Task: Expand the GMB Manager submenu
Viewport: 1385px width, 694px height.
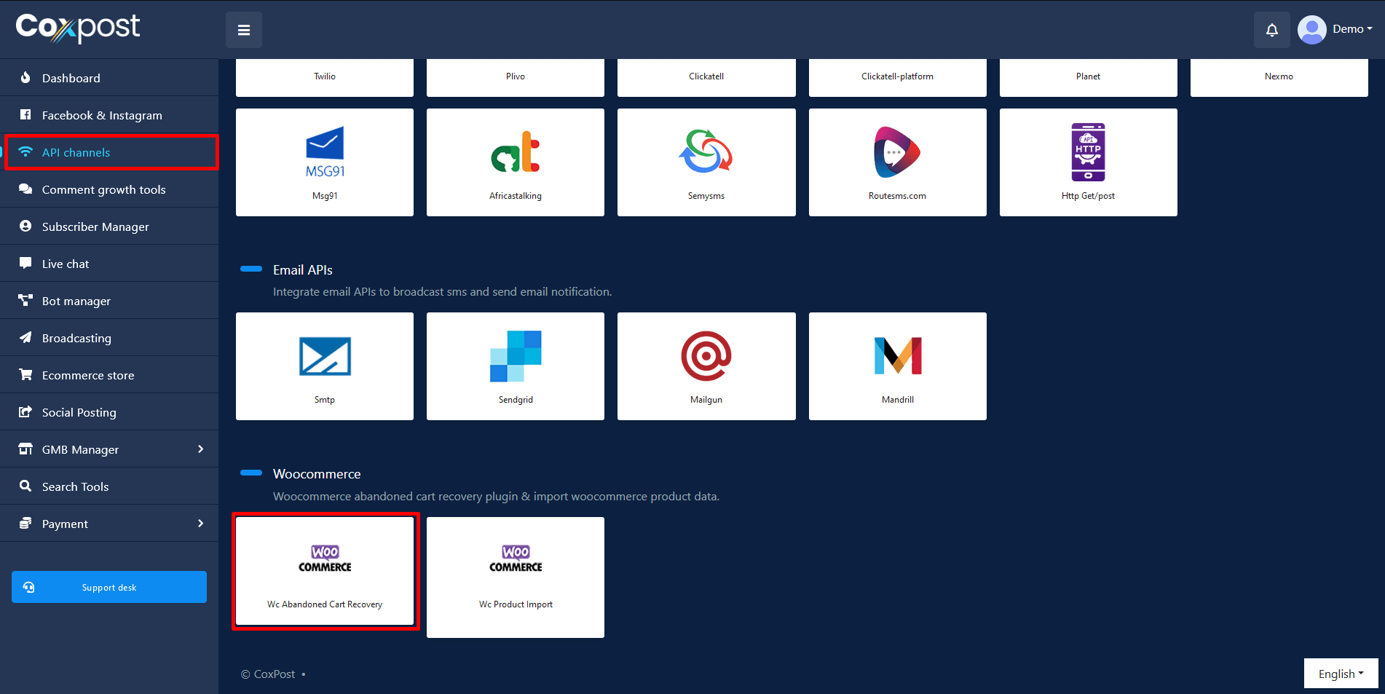Action: click(200, 449)
